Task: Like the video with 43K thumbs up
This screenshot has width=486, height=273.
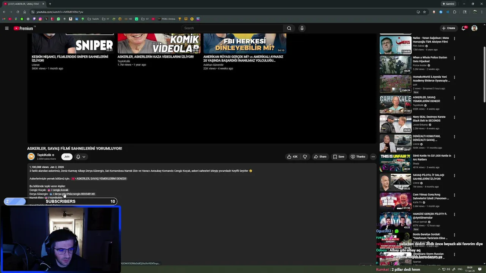Action: 292,157
